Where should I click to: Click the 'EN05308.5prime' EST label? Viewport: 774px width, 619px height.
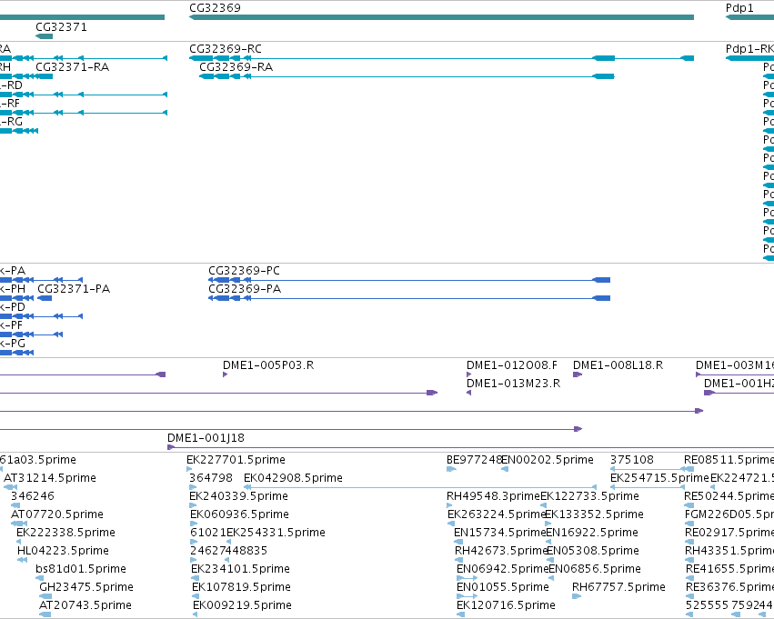coord(593,551)
